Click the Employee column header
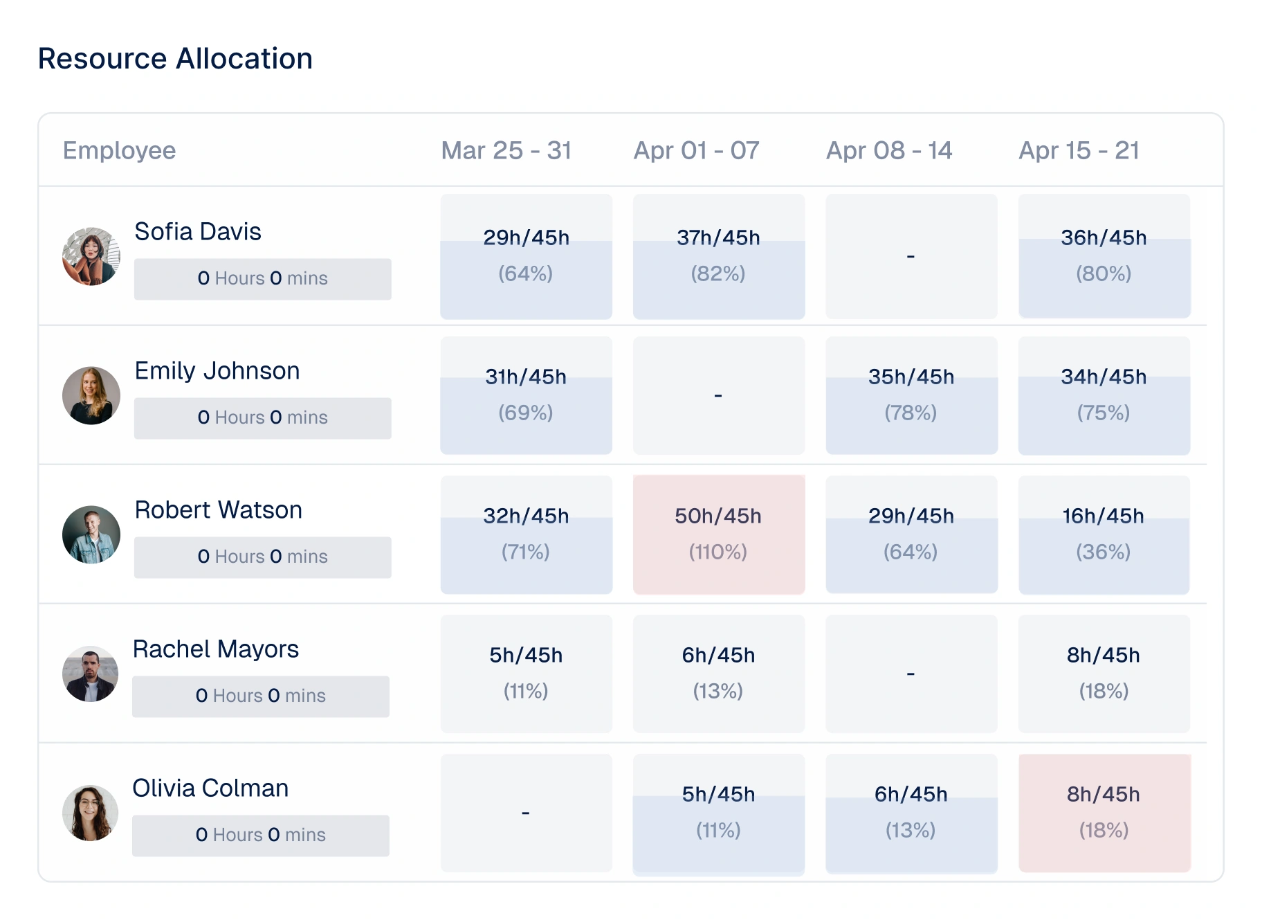 click(119, 150)
